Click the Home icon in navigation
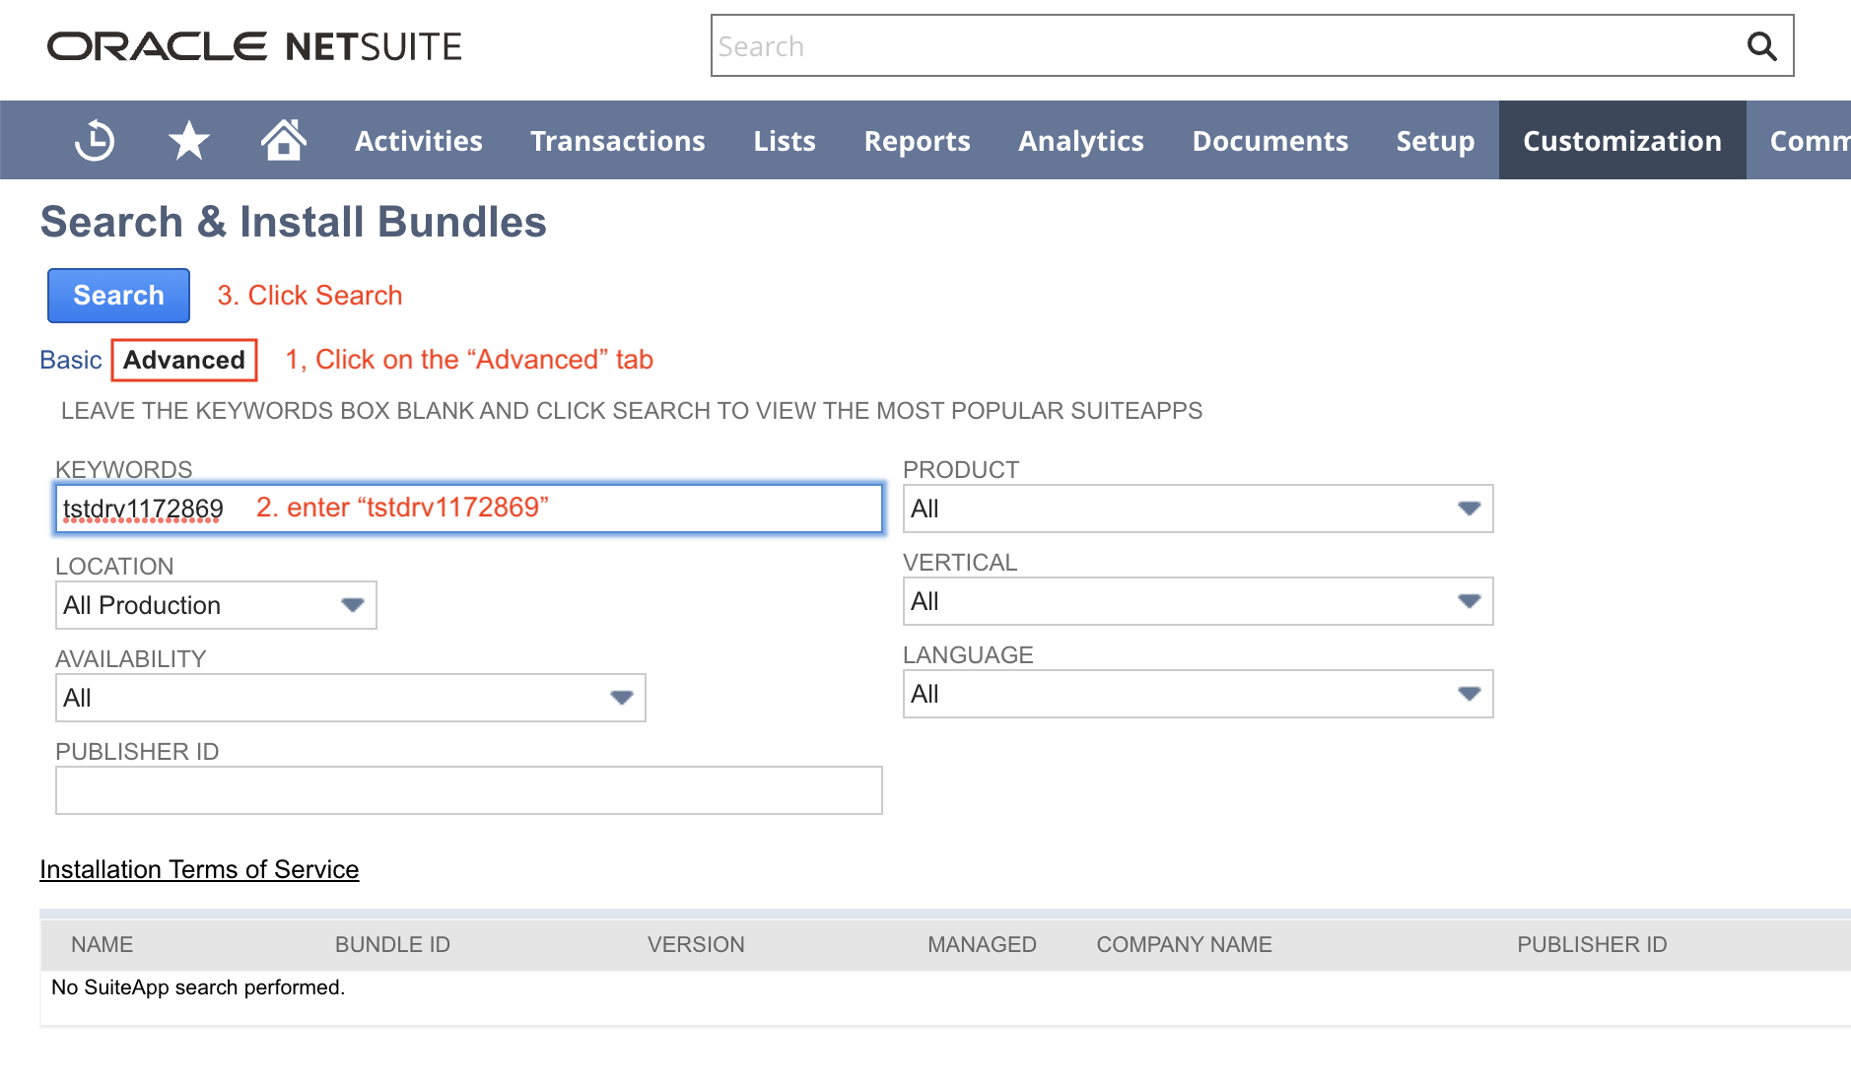Screen dimensions: 1851x1086 pos(283,140)
